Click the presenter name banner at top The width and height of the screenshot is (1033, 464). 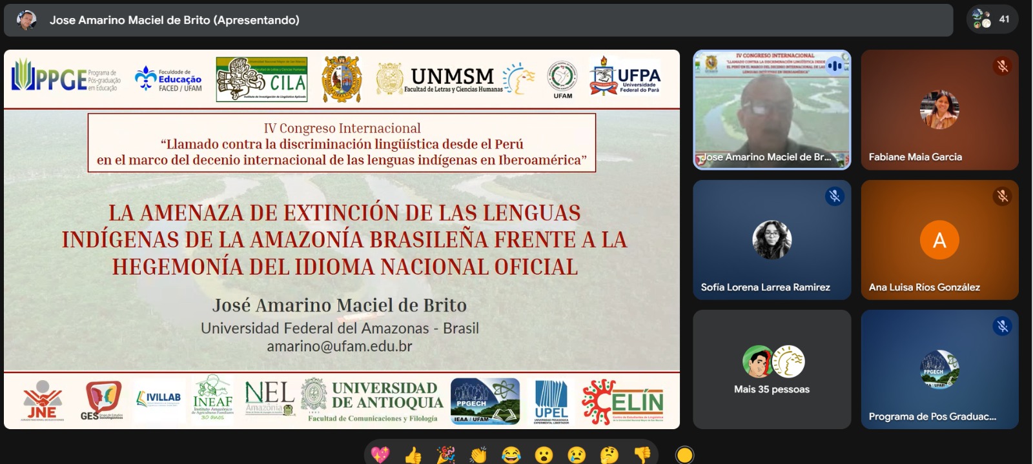[174, 20]
